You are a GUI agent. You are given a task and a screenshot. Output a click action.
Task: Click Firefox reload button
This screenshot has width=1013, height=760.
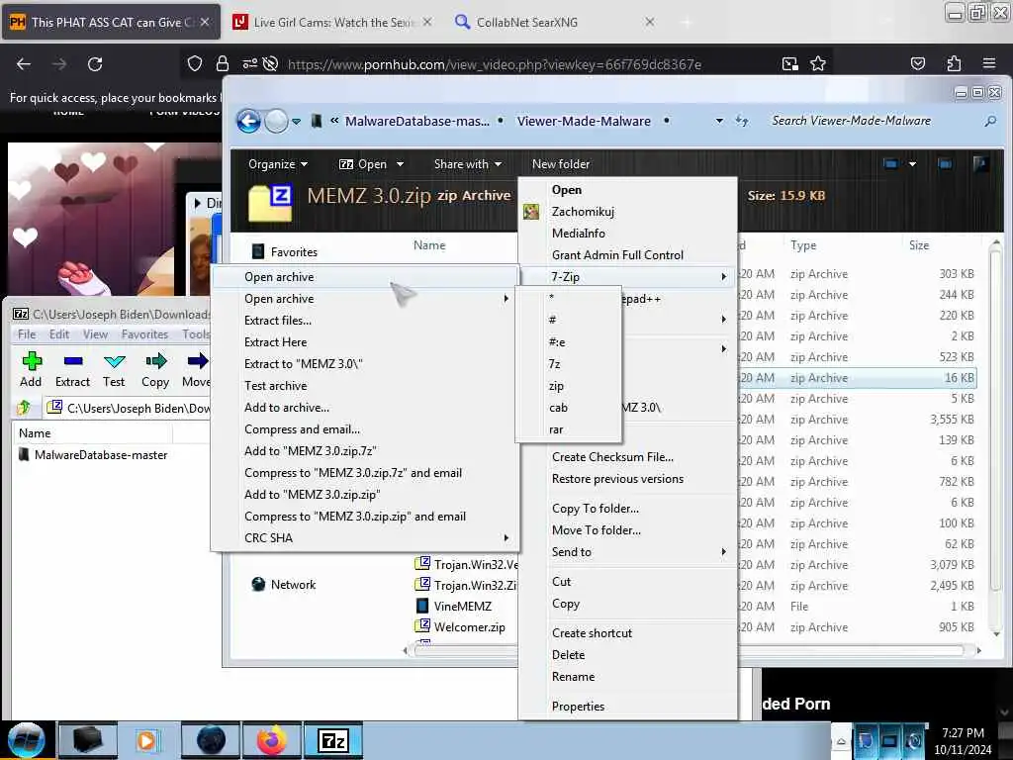pos(95,64)
